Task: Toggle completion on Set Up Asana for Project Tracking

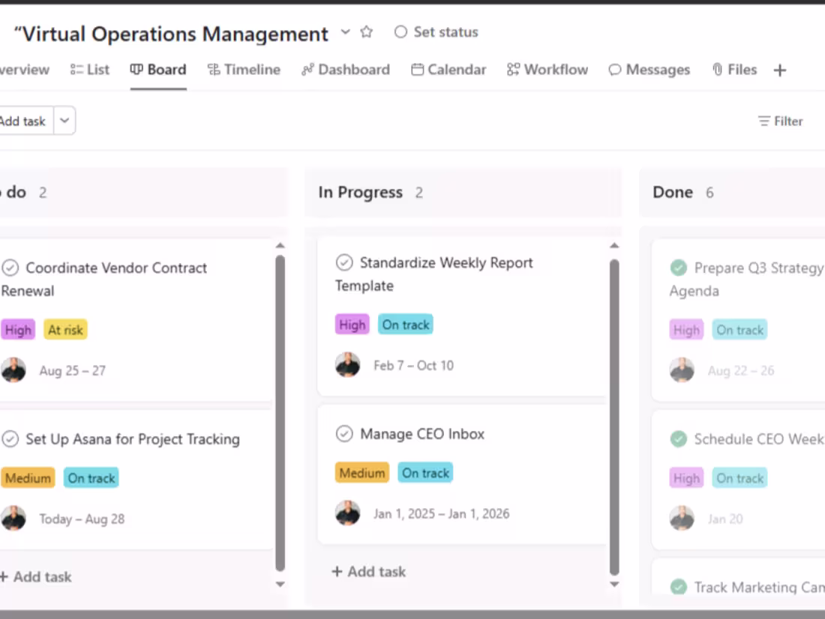Action: pyautogui.click(x=10, y=438)
